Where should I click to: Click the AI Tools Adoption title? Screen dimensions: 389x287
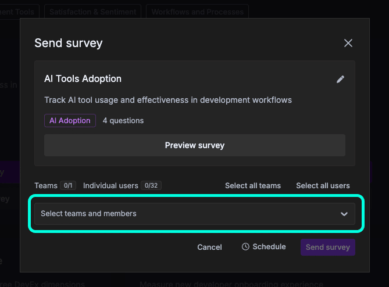(x=83, y=79)
